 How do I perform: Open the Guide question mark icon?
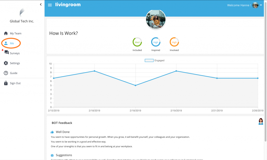coord(6,73)
